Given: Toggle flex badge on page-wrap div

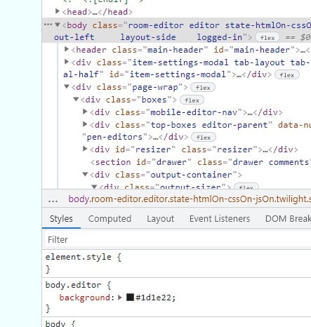Looking at the screenshot, I should tap(203, 88).
